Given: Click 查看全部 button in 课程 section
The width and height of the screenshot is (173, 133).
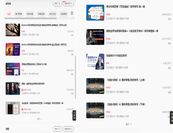Looking at the screenshot, I should pos(68,129).
